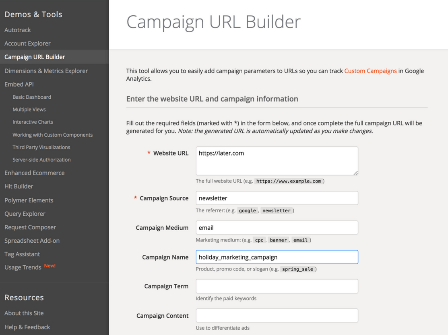Click the Campaign Medium label

pos(162,228)
